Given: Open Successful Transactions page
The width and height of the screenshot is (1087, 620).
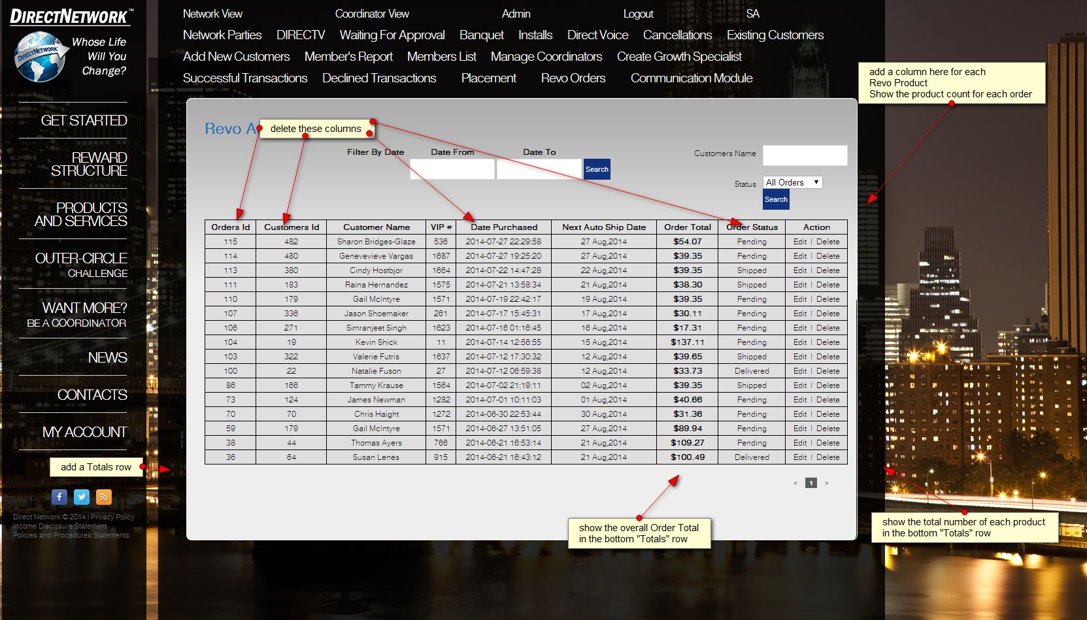Looking at the screenshot, I should point(245,78).
